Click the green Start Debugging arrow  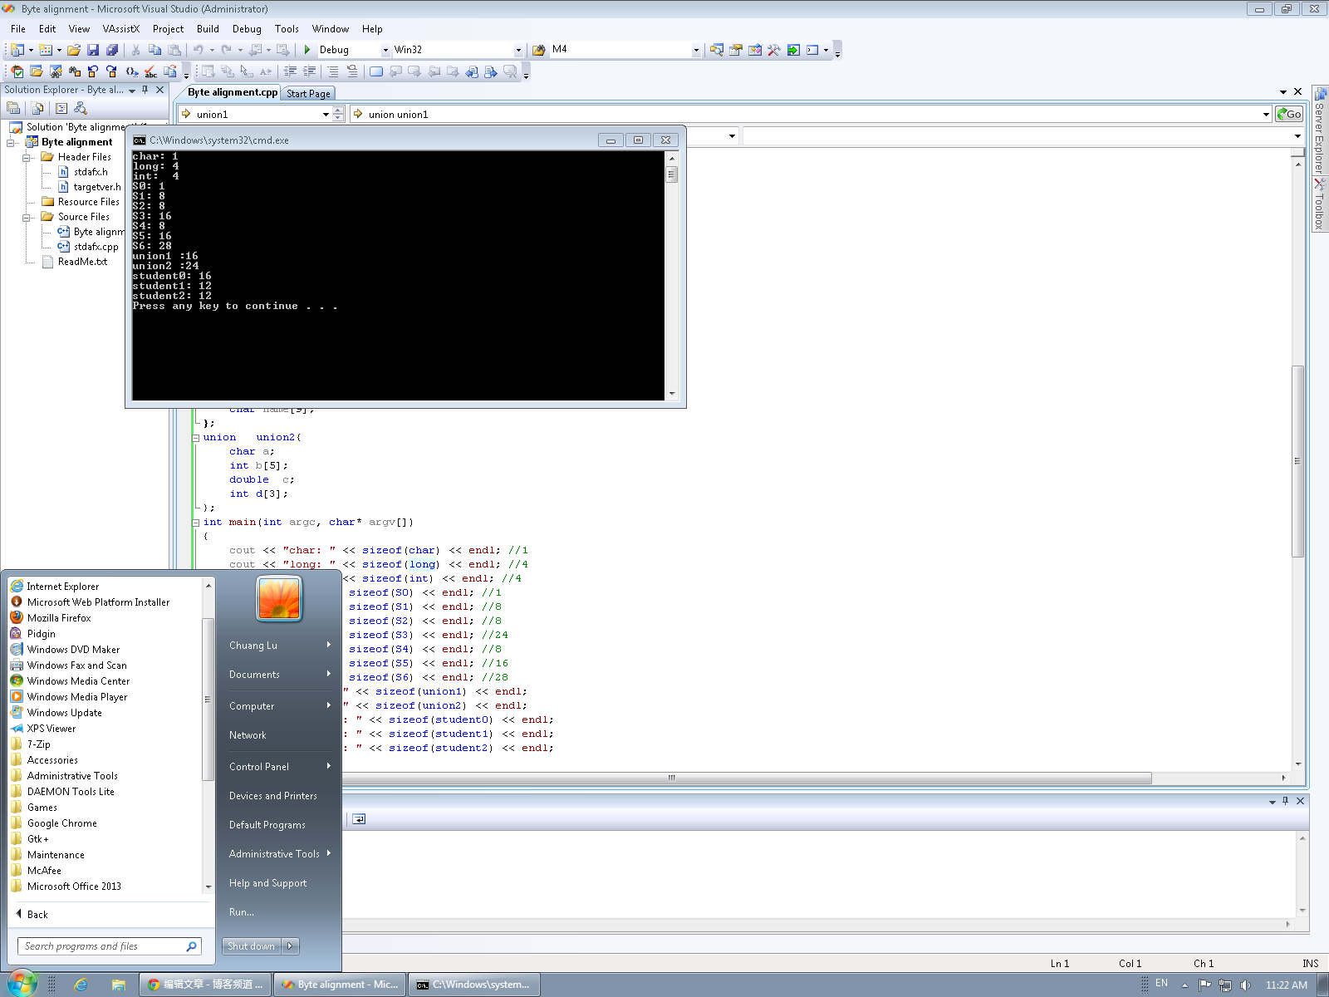coord(307,50)
